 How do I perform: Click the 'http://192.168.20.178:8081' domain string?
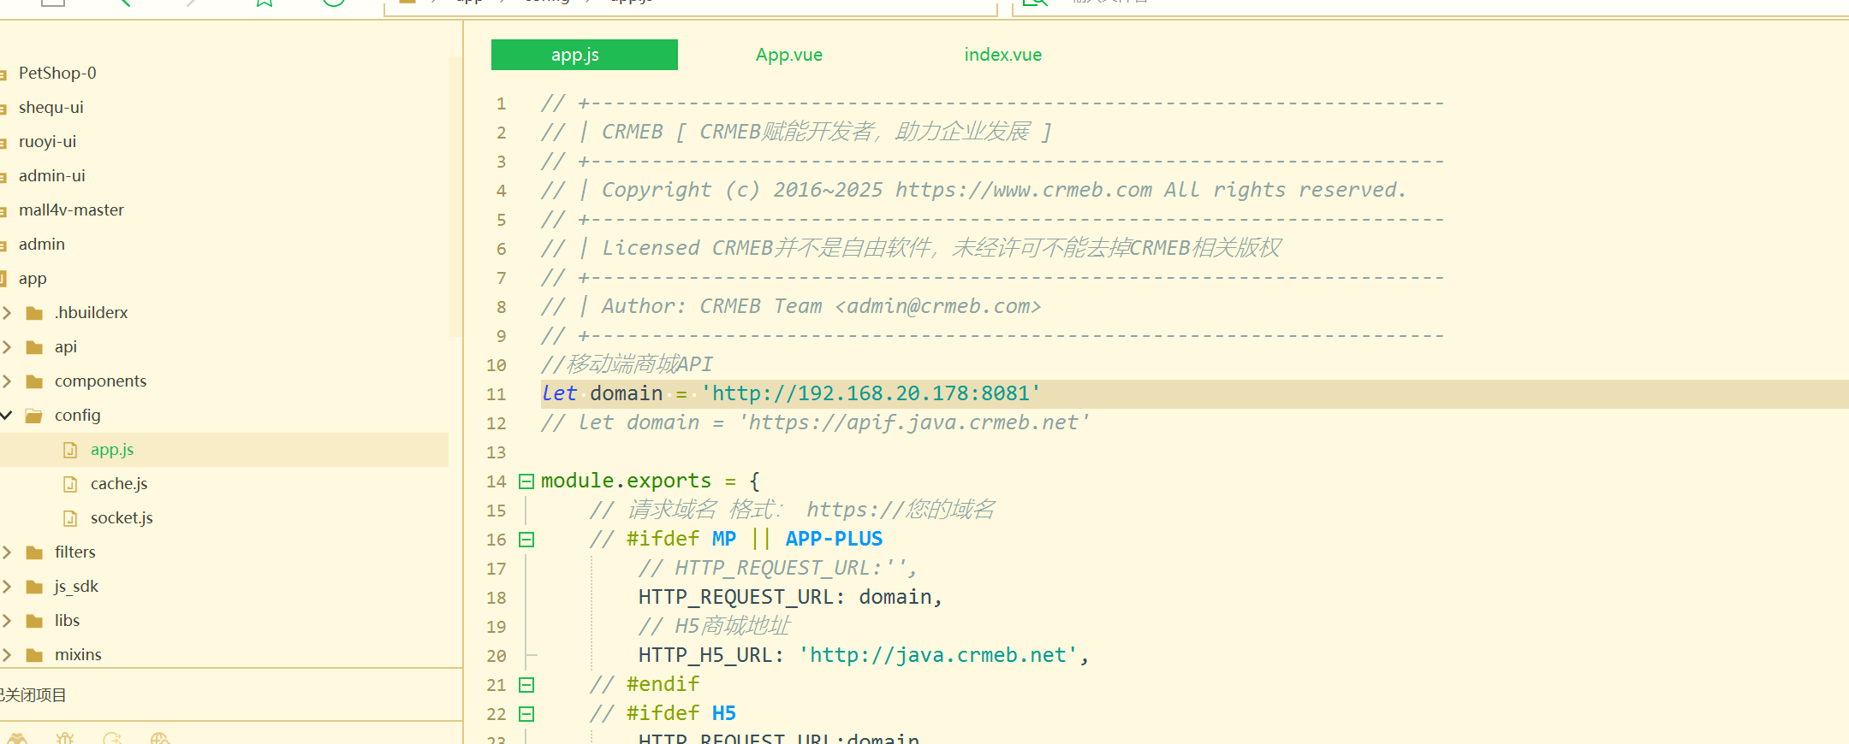pos(871,394)
